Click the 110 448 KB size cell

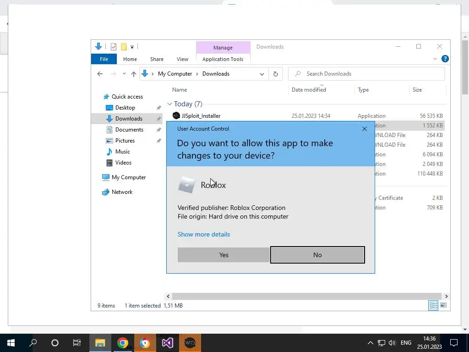(x=430, y=174)
